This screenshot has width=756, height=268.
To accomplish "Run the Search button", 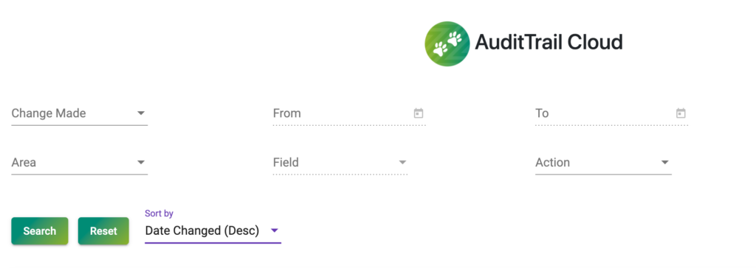I will (40, 231).
